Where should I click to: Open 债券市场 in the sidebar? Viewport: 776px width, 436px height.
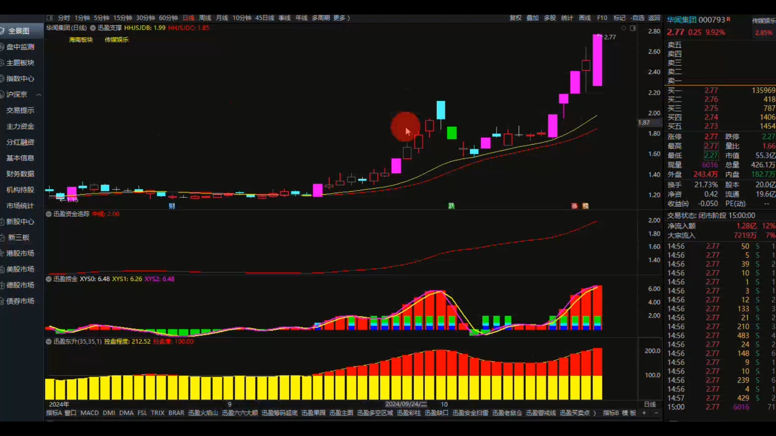tap(20, 301)
